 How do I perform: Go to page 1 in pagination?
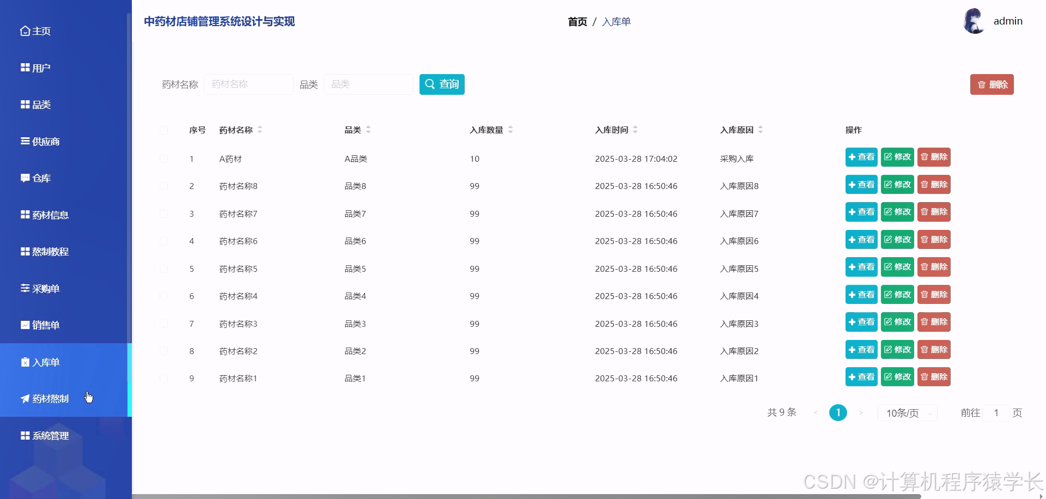tap(838, 412)
